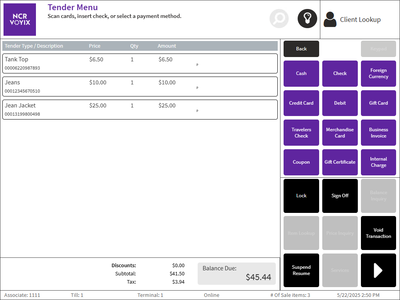Select the Tank Top line item
Viewport: 400px width, 300px height.
tap(140, 63)
